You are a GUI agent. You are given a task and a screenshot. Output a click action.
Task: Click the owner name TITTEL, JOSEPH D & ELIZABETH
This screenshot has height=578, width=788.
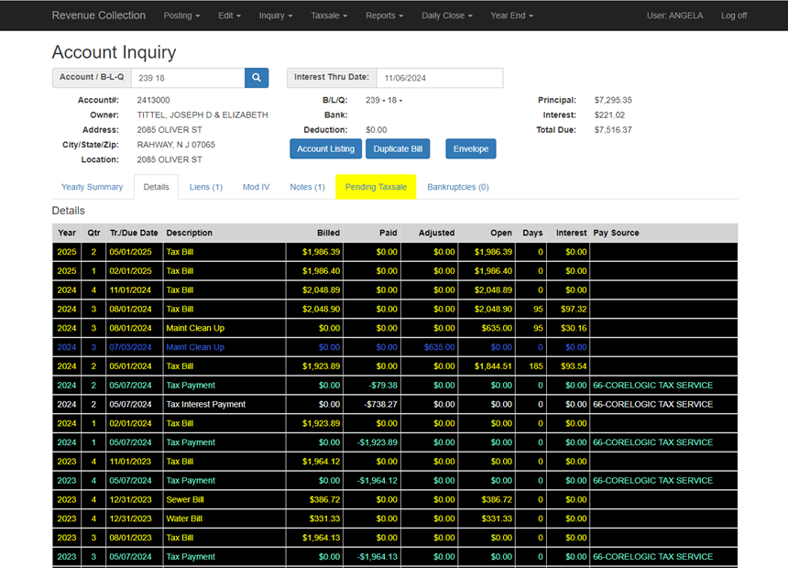202,115
